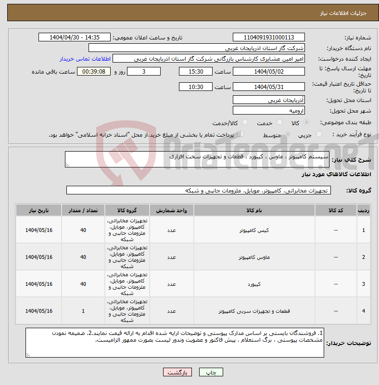Click the need number field 1104091931000113
The height and width of the screenshot is (385, 379).
tap(268, 38)
